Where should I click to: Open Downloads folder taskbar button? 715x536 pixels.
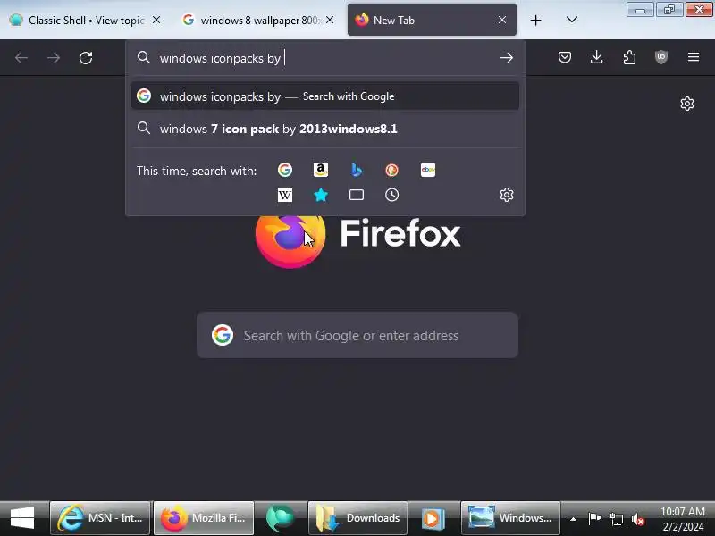358,518
